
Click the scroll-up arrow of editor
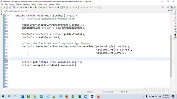point(171,14)
